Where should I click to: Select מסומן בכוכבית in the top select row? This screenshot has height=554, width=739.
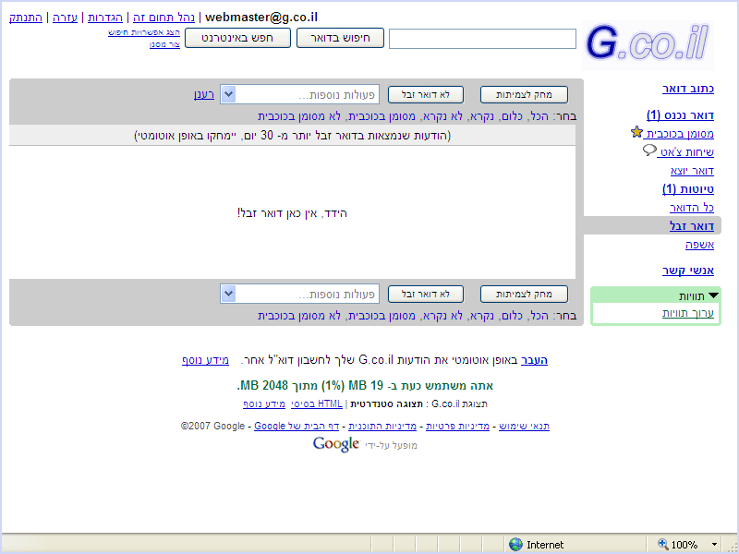(382, 116)
